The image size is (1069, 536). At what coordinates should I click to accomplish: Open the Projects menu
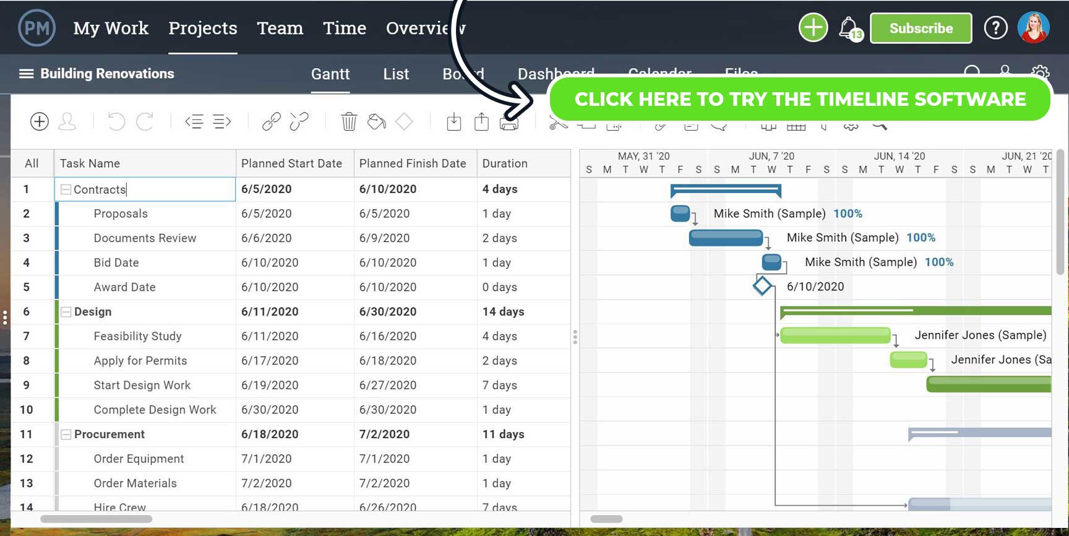click(203, 28)
